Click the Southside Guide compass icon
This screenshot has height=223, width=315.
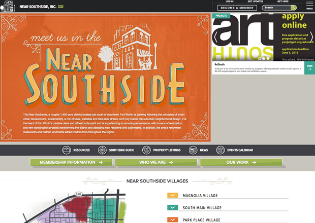(102, 150)
